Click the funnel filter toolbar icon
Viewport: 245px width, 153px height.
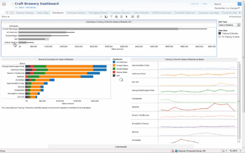(111, 17)
